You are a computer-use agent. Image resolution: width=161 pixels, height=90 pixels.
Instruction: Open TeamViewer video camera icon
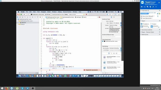[x=142, y=7]
